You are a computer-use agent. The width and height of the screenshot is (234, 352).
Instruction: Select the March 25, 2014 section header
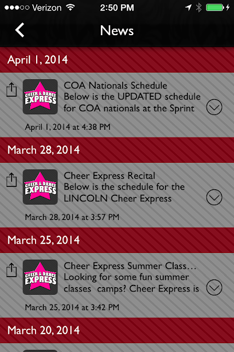117,240
